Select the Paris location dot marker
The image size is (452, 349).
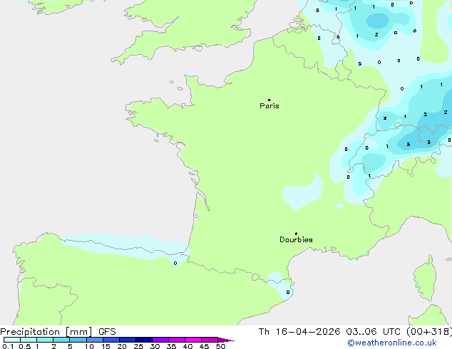[269, 100]
